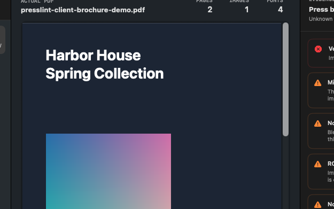Click the gradient image in the PDF page
The height and width of the screenshot is (209, 334).
pos(108,171)
